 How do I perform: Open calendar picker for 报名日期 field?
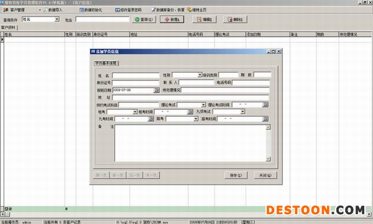tap(157, 90)
